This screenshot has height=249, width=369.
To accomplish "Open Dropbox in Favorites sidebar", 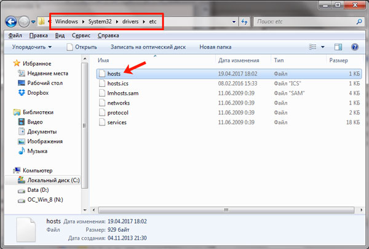I will coord(38,93).
